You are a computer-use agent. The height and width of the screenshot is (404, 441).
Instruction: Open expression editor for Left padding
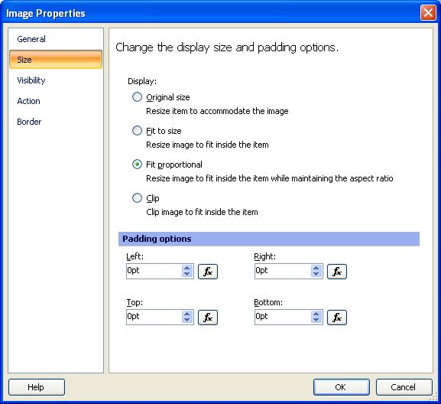pos(208,272)
